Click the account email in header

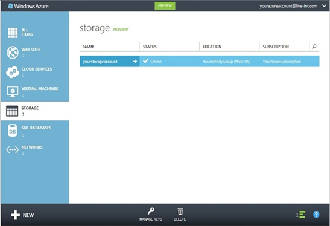tap(288, 6)
